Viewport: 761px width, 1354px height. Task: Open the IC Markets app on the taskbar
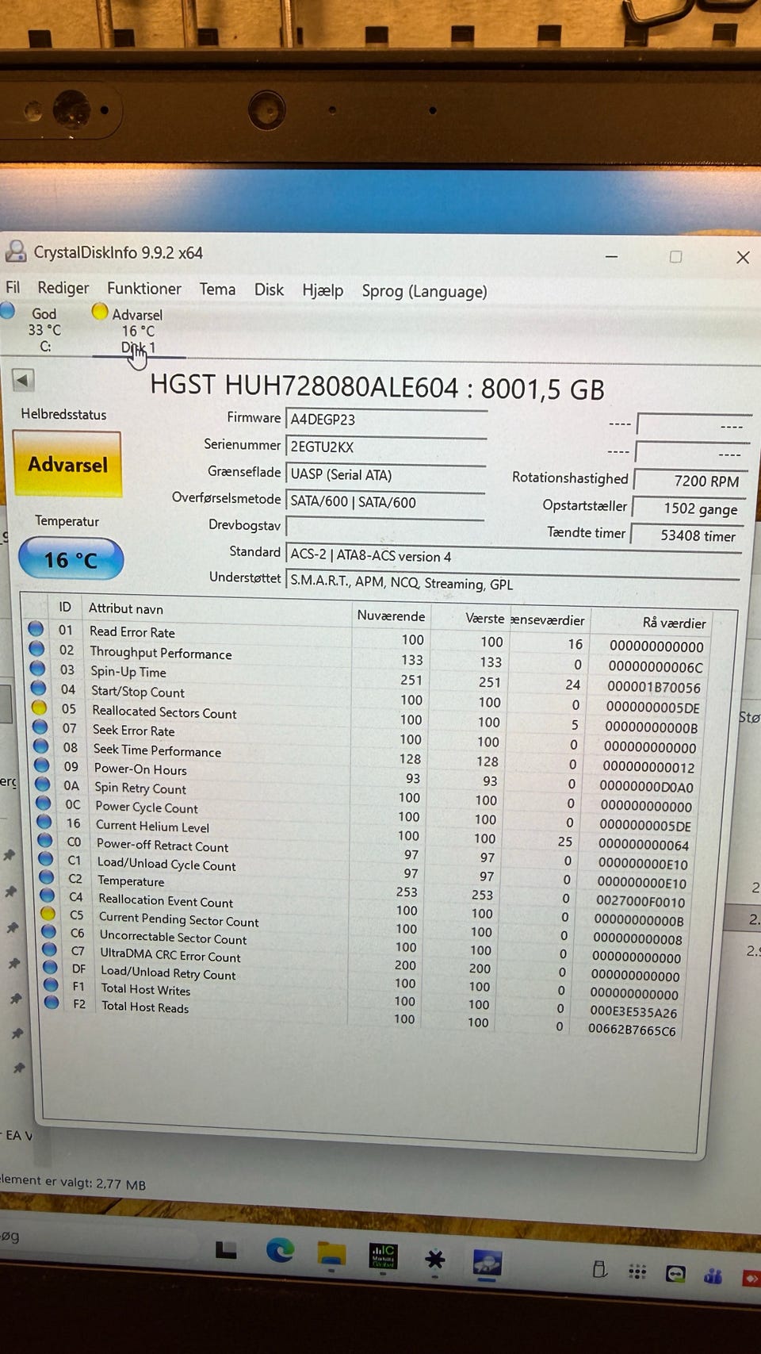[x=384, y=1256]
